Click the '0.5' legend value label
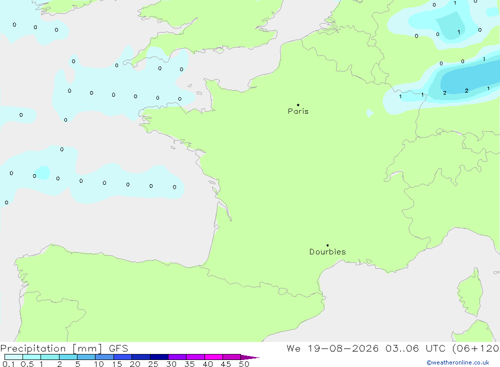Image resolution: width=500 pixels, height=367 pixels. click(27, 364)
